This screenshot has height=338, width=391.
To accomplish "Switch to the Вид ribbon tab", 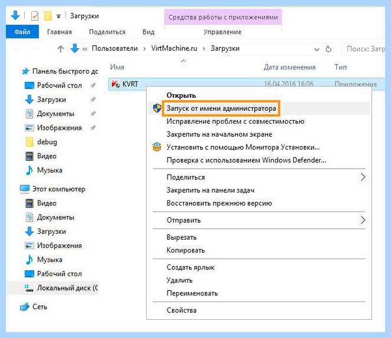I will tap(149, 32).
